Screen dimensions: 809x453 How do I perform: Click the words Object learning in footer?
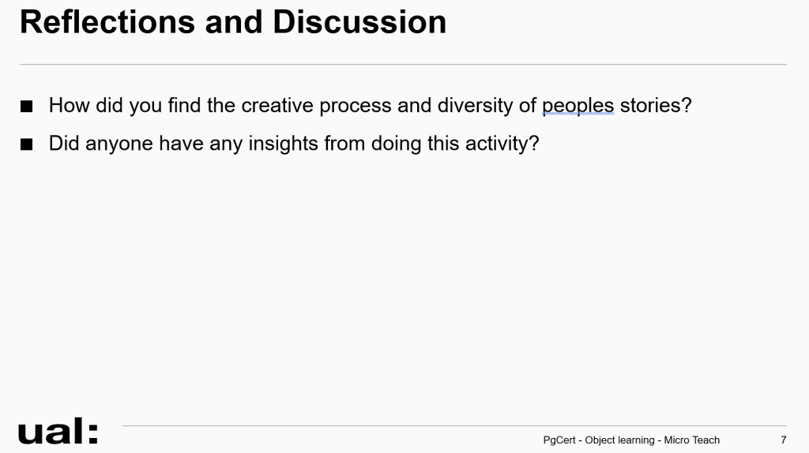click(x=619, y=440)
